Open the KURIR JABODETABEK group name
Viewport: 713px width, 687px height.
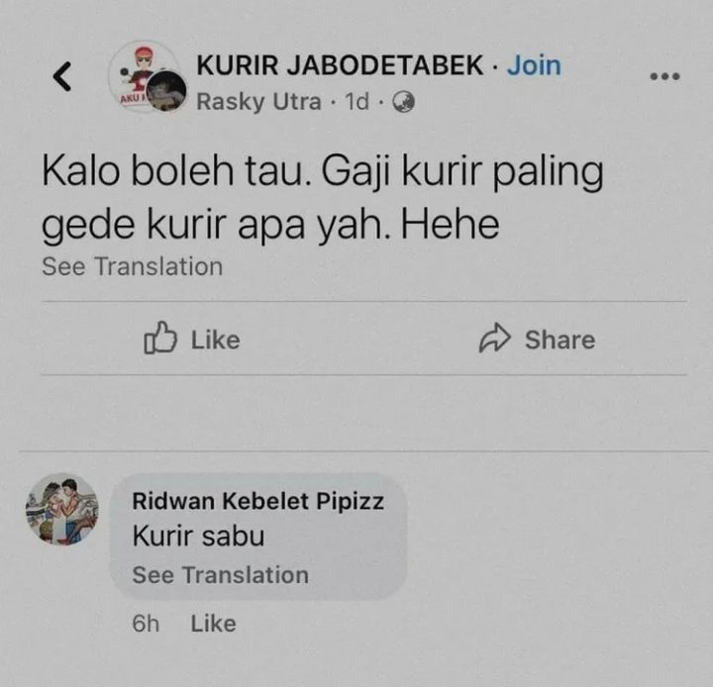[340, 65]
